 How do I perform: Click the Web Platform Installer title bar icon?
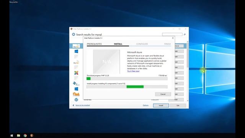point(72,29)
